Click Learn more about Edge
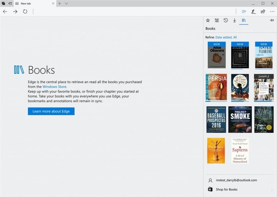This screenshot has height=197, width=277. coord(51,111)
